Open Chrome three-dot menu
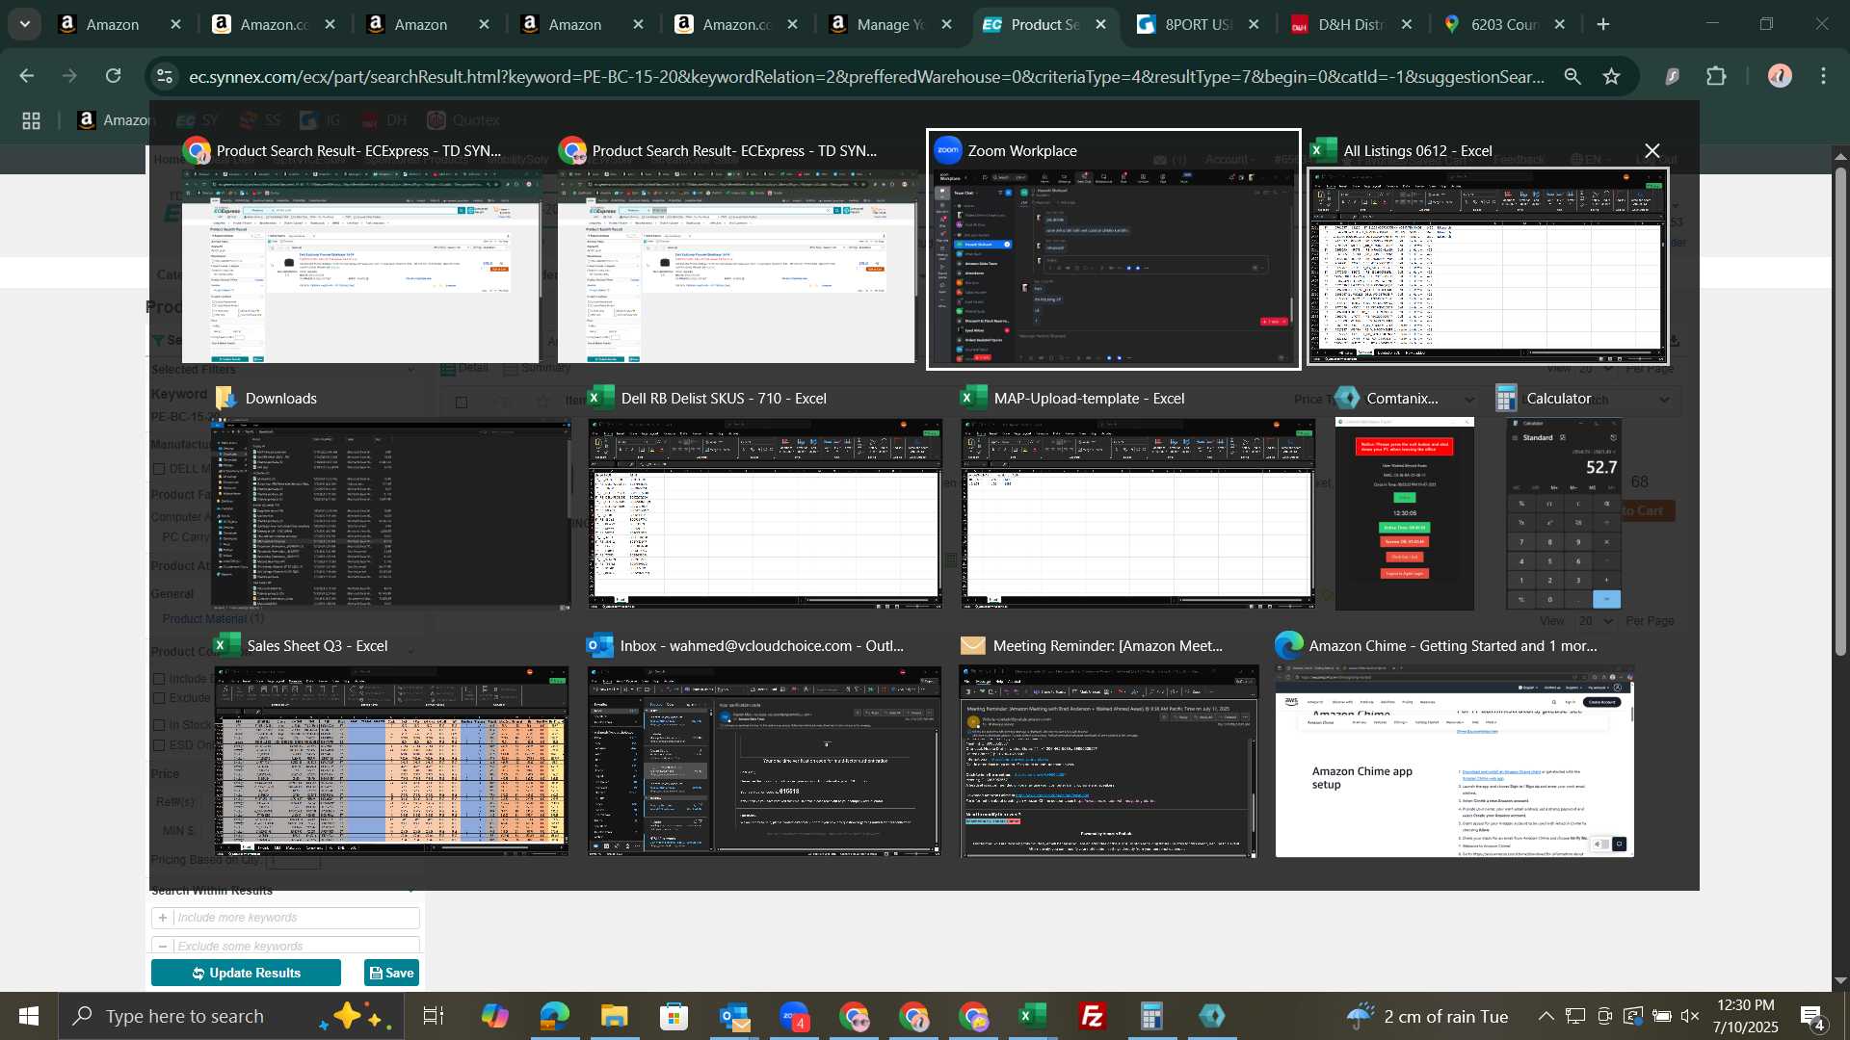The width and height of the screenshot is (1850, 1040). pyautogui.click(x=1824, y=76)
